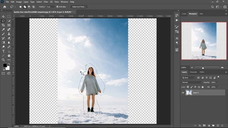Screen dimensions: 228x128
Task: Toggle lock all layer attributes
Action: tap(203, 87)
